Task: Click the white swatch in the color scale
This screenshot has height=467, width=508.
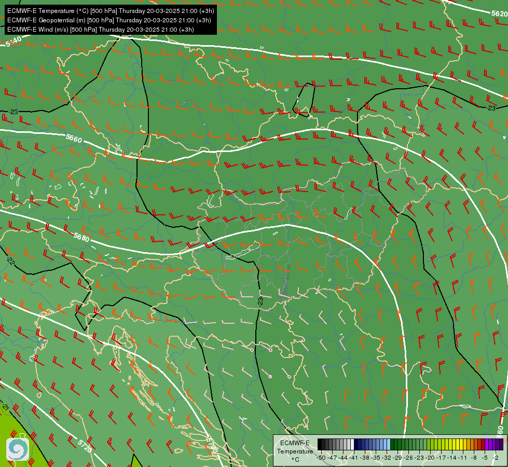Action: (352, 444)
